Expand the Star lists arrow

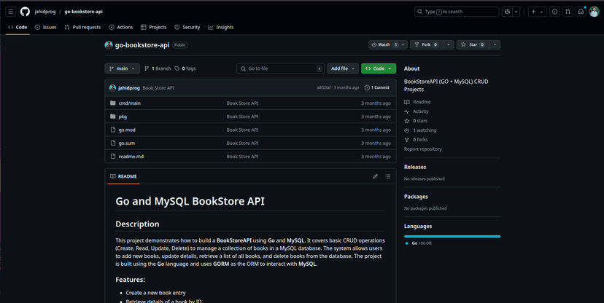pos(495,45)
